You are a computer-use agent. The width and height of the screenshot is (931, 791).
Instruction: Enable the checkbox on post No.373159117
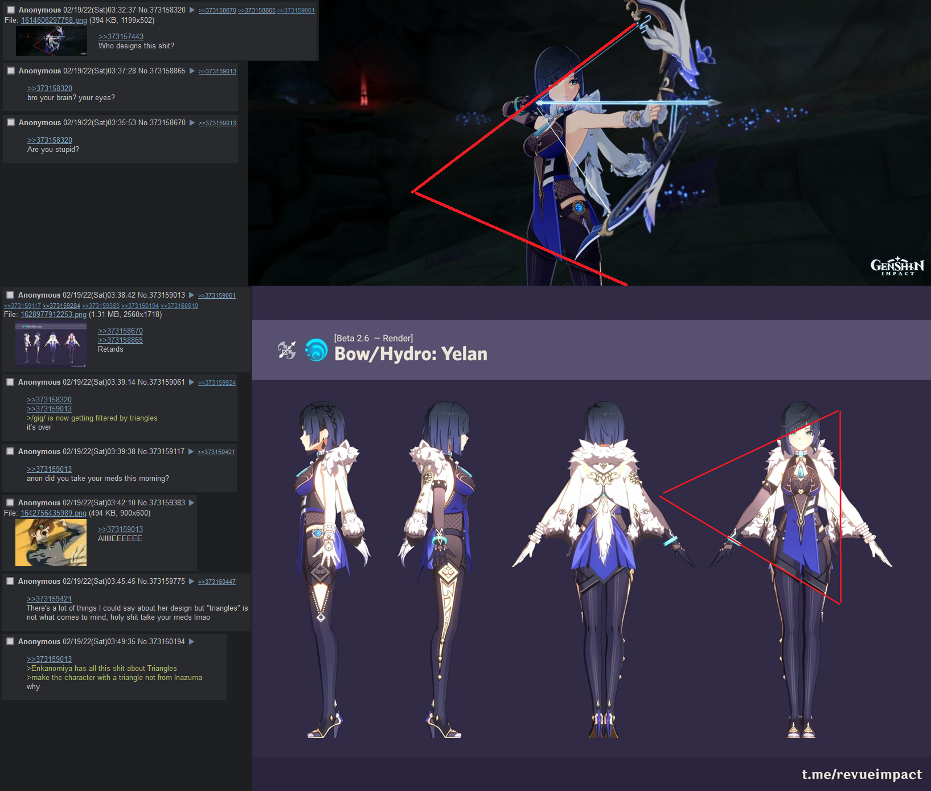tap(10, 451)
